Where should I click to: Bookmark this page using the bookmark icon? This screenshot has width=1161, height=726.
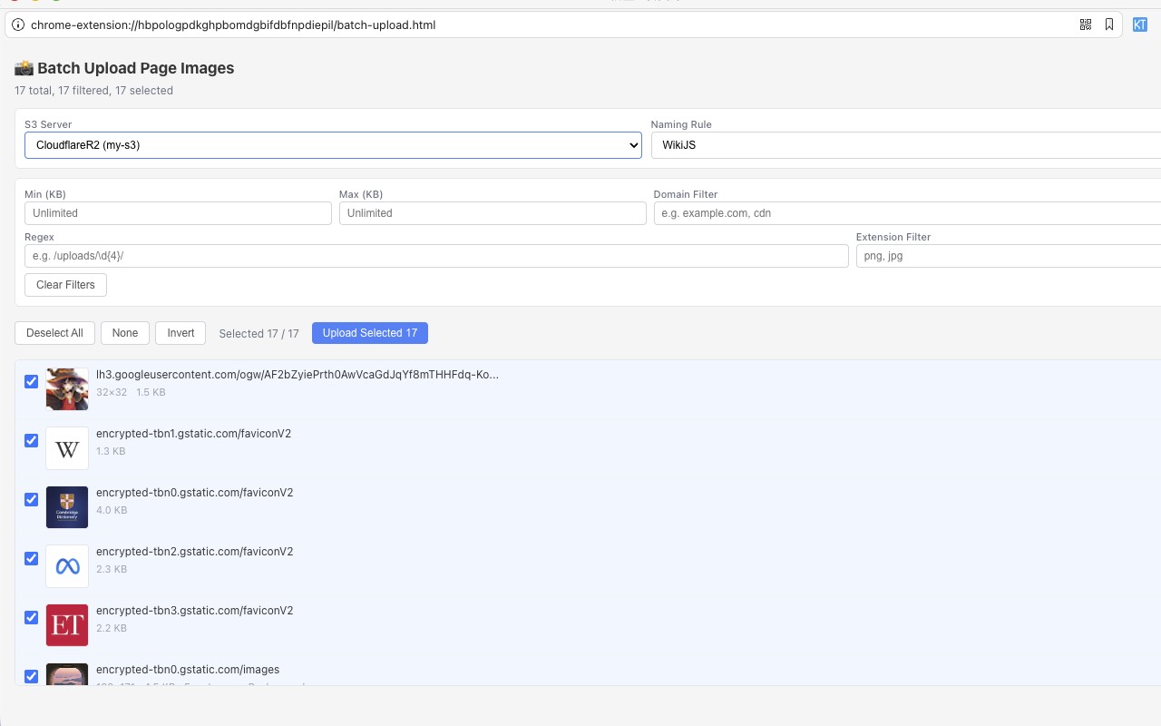click(x=1109, y=25)
